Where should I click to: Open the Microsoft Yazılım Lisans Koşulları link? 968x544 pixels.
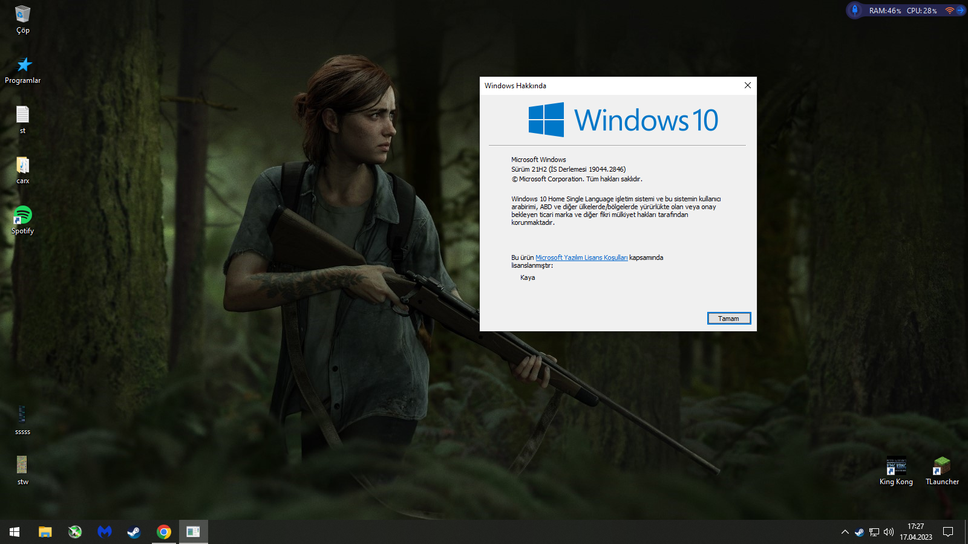point(581,257)
